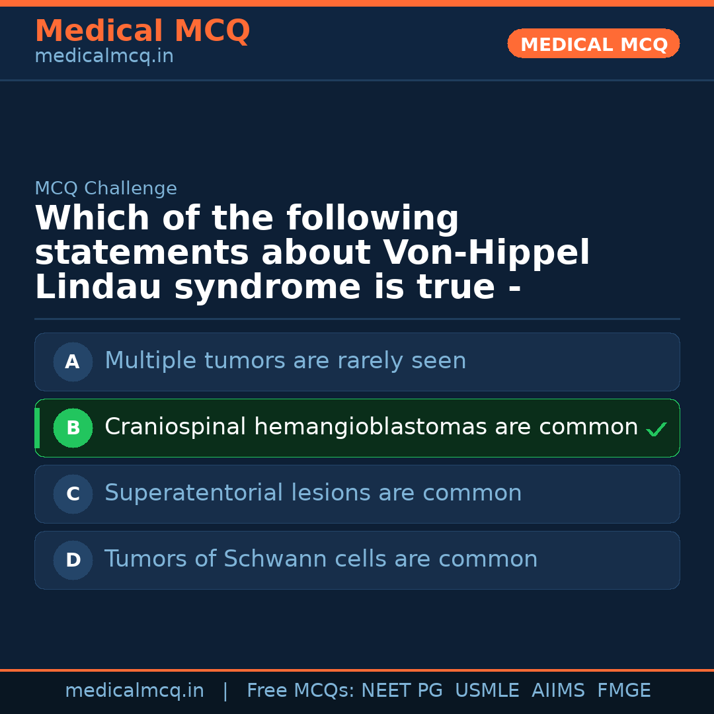714x714 pixels.
Task: Click the Medical MCQ header title
Action: coord(142,31)
